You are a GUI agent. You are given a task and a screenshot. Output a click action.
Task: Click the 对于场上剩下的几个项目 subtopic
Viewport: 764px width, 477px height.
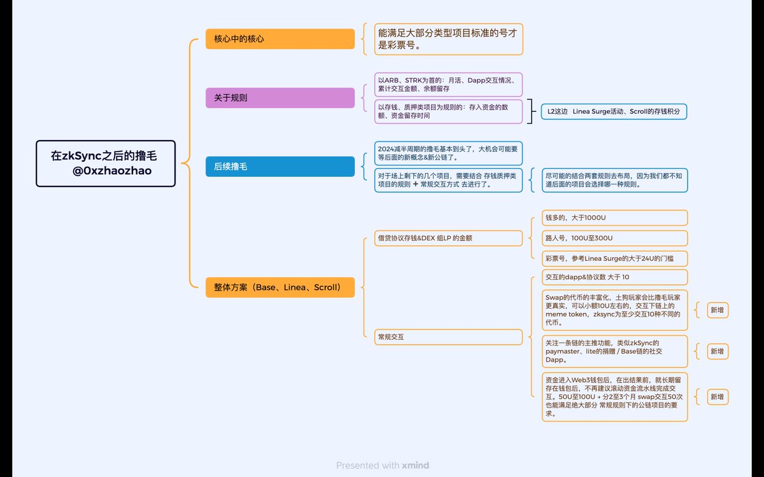[449, 180]
